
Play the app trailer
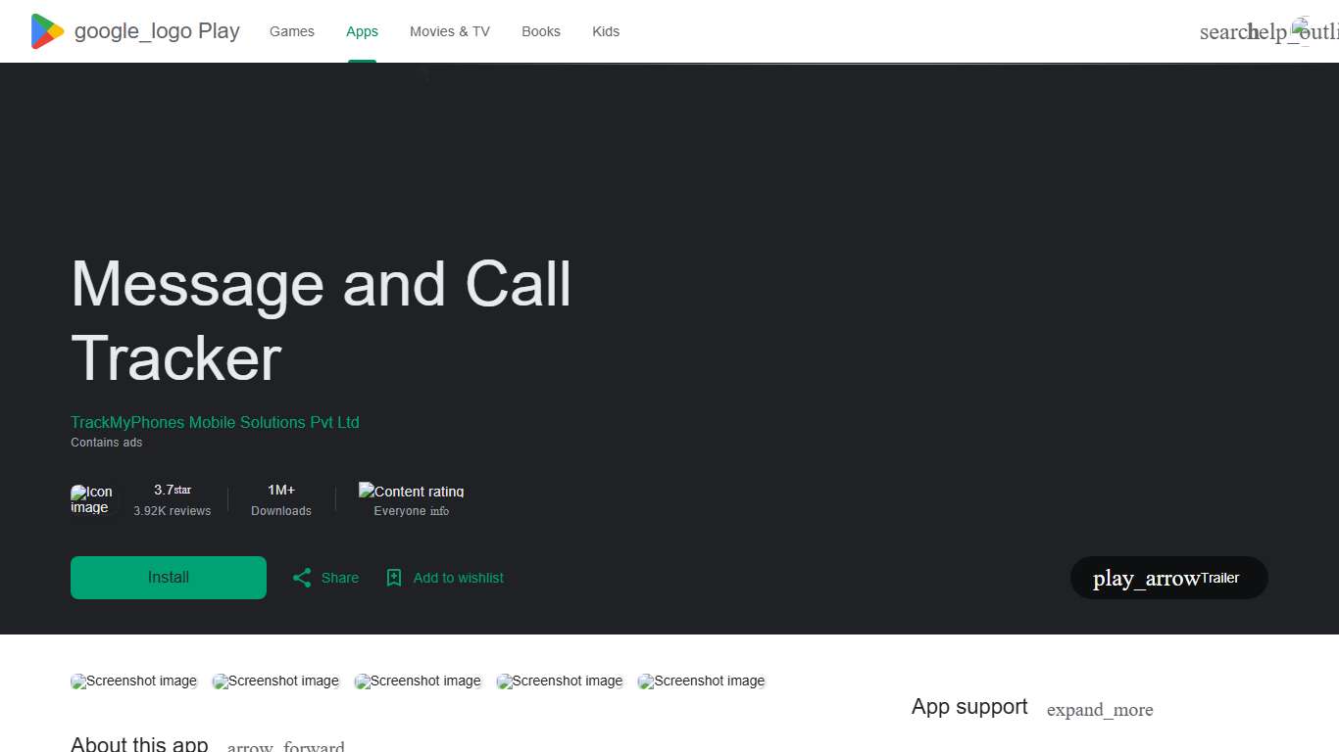tap(1167, 578)
